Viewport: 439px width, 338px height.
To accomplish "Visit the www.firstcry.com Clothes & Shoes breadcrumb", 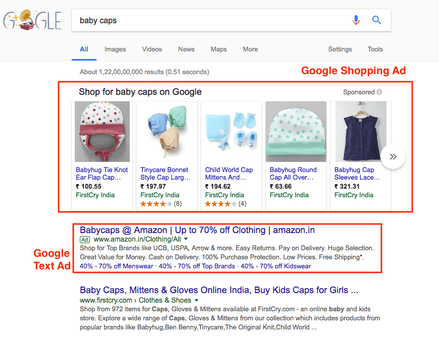I will [135, 300].
